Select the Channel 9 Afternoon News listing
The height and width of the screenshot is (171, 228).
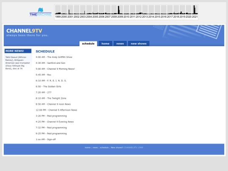(57, 110)
